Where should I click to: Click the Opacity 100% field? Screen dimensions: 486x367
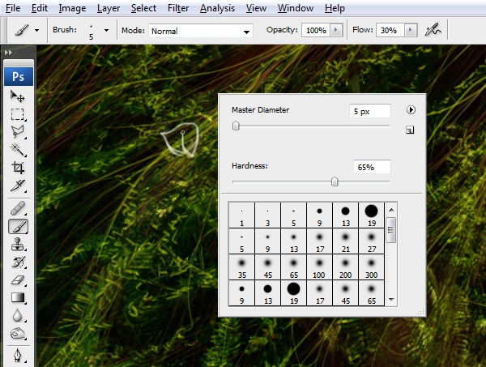[316, 30]
